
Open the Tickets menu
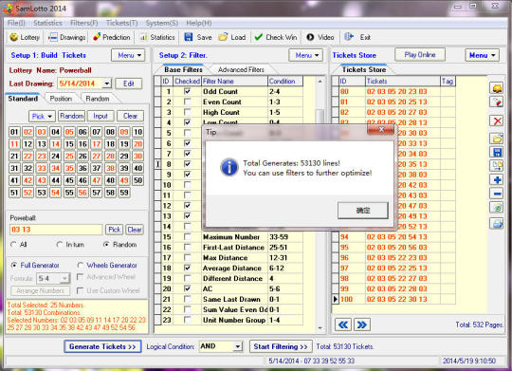point(121,23)
